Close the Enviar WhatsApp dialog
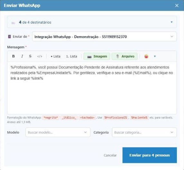 [x=177, y=5]
